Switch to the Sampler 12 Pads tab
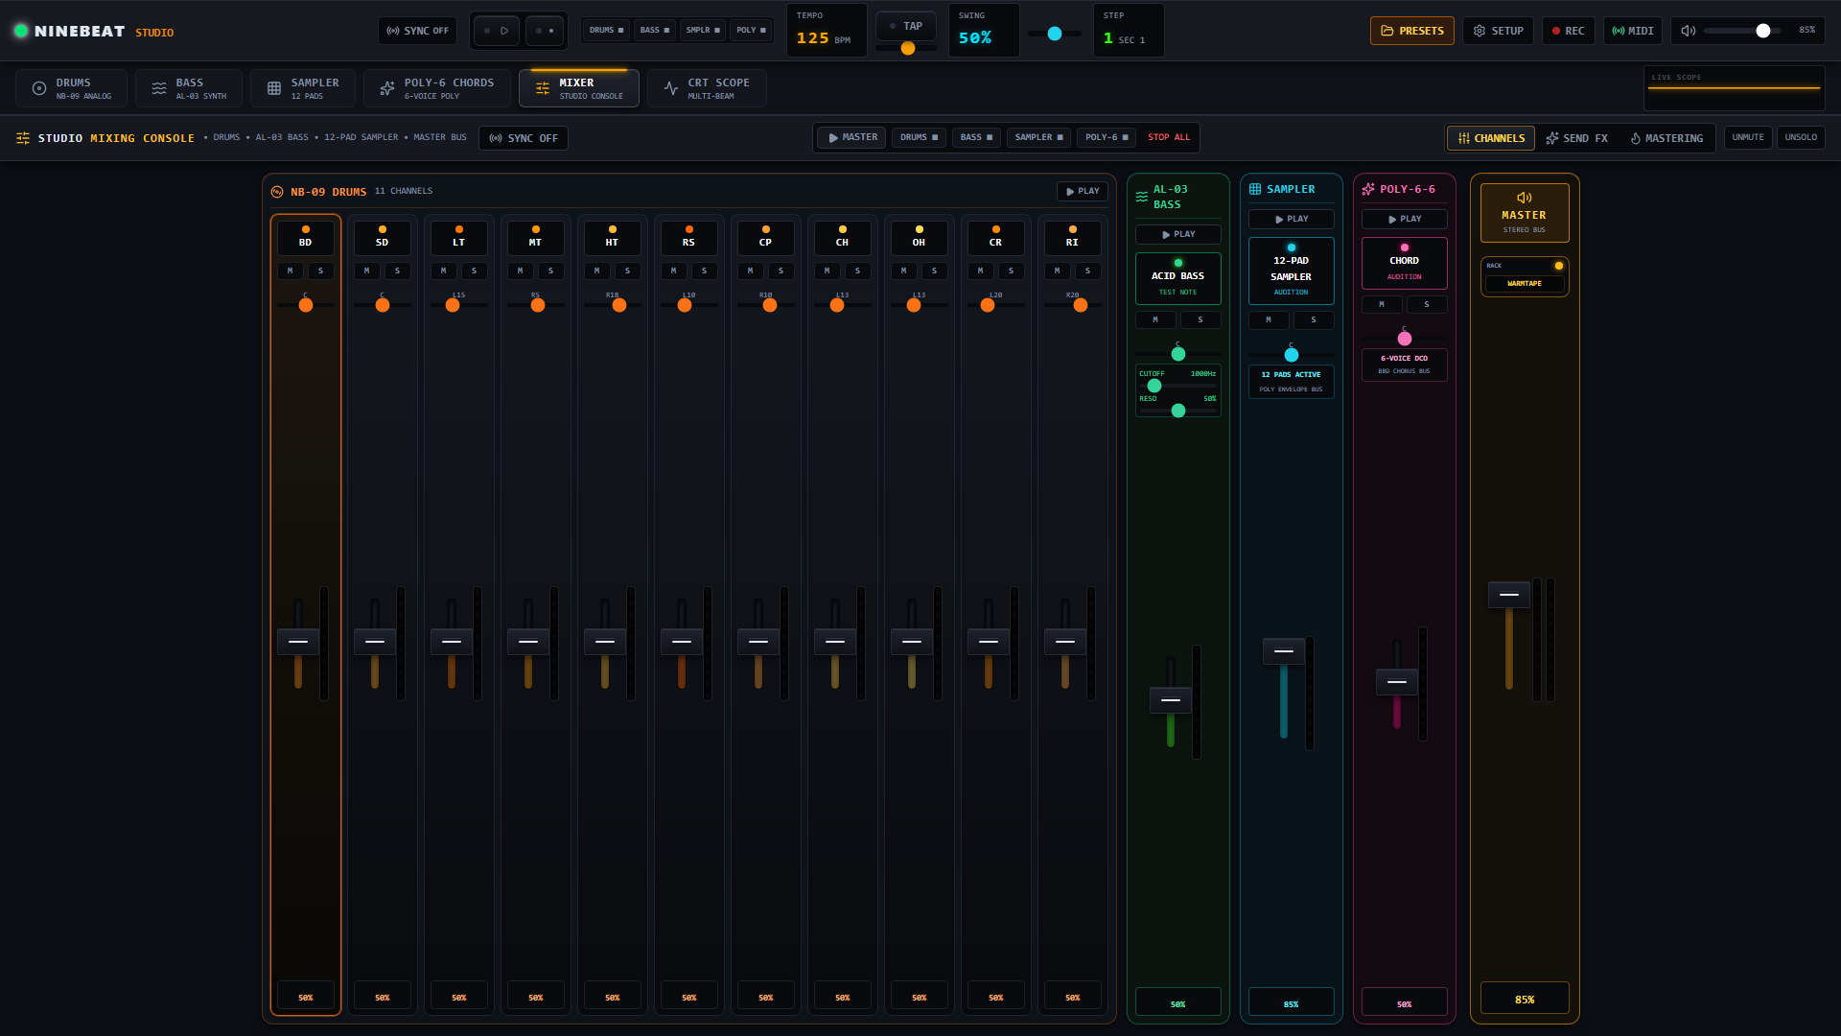The image size is (1841, 1036). (302, 88)
